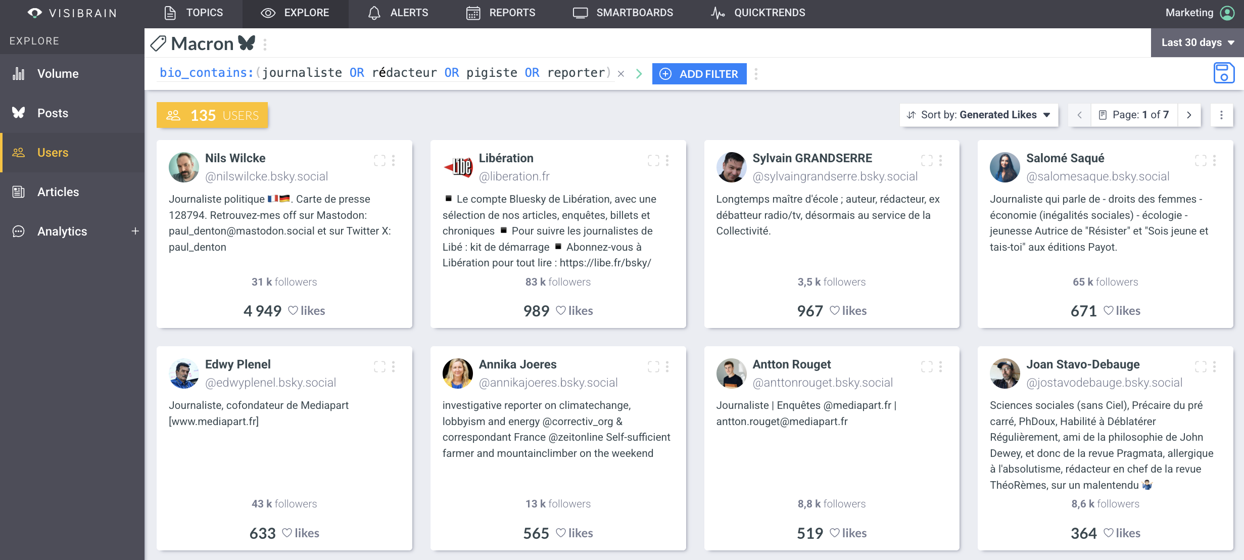This screenshot has width=1244, height=560.
Task: Click the 671 likes count
Action: tap(1105, 310)
